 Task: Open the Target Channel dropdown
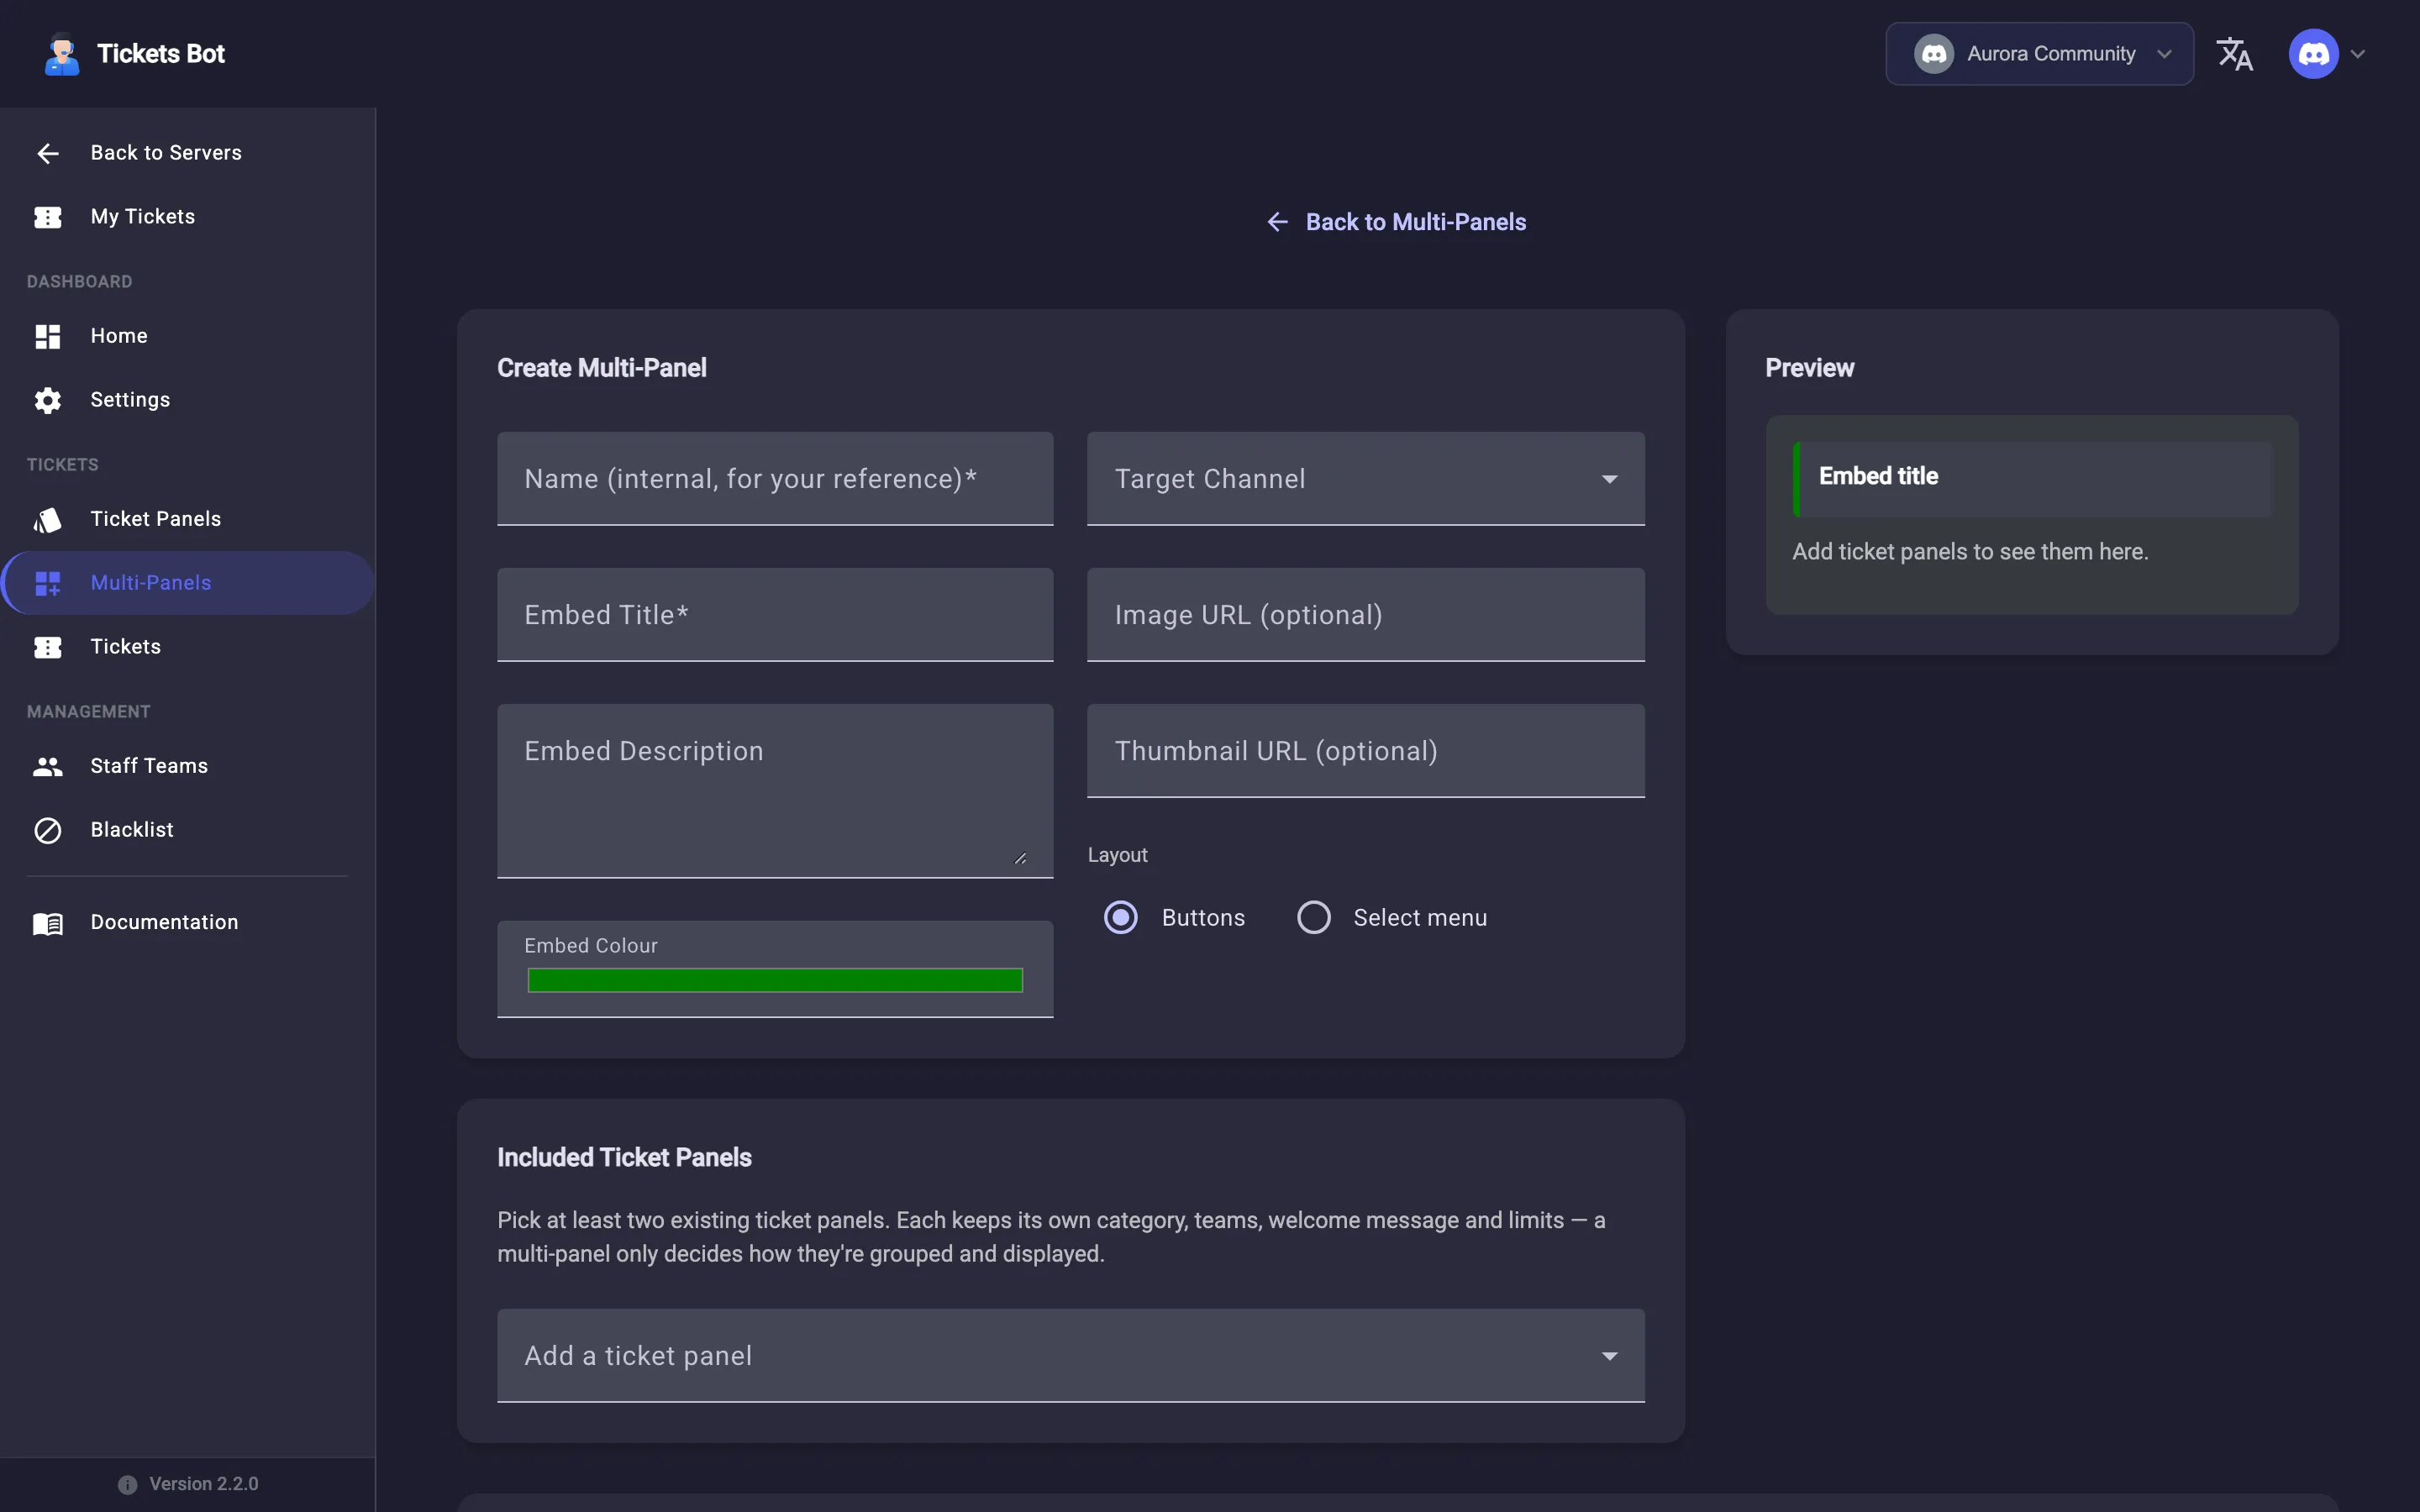pyautogui.click(x=1365, y=479)
